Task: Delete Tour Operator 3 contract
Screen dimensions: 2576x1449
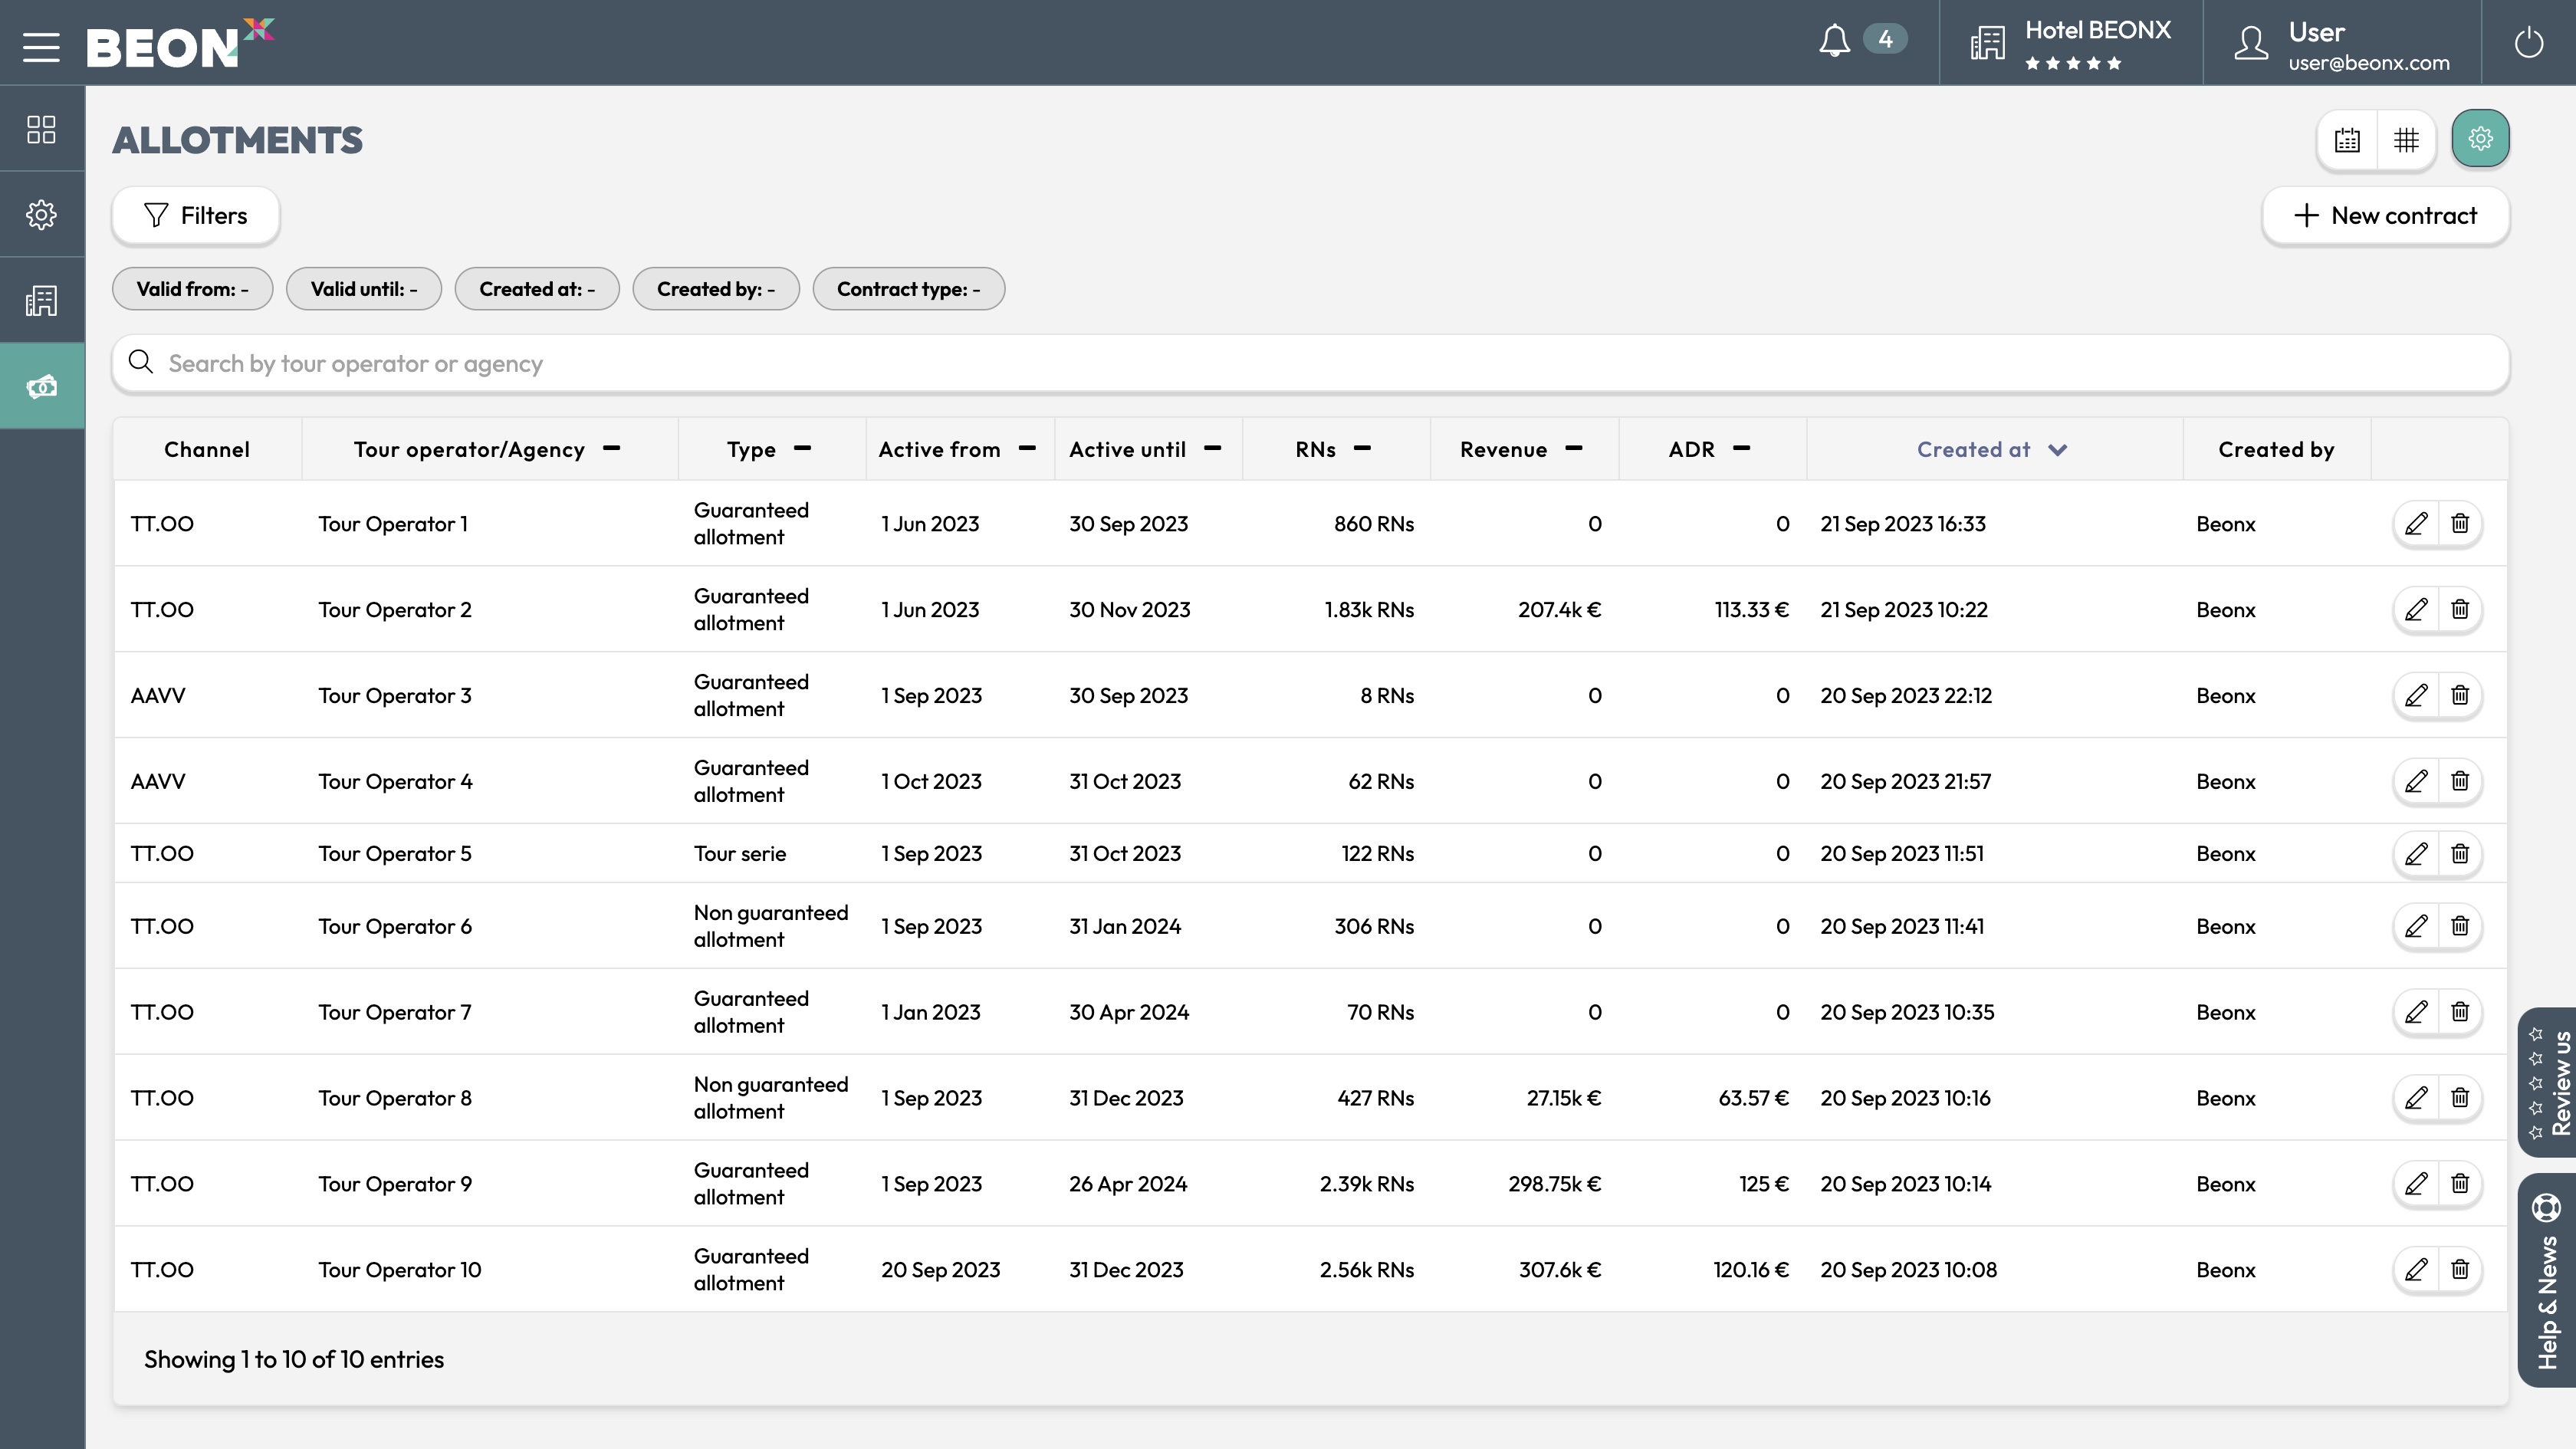Action: pos(2460,695)
